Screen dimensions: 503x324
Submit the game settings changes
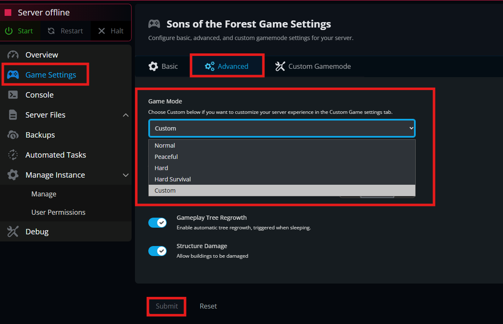click(166, 306)
